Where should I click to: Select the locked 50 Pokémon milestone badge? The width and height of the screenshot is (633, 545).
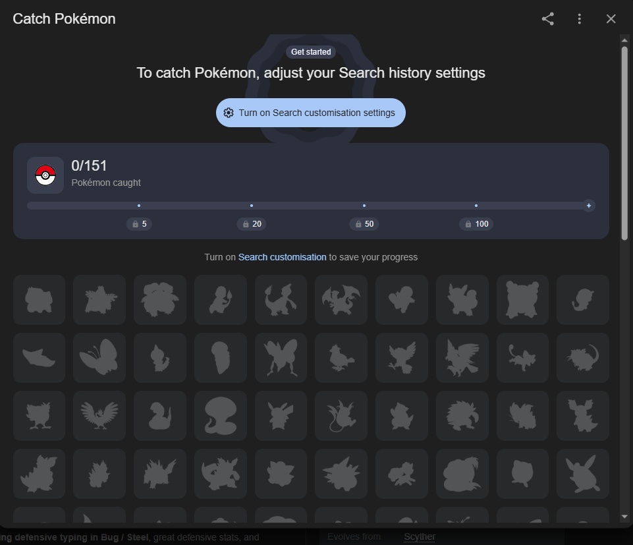click(x=364, y=224)
